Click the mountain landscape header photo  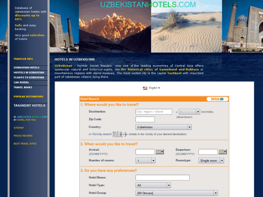pyautogui.click(x=115, y=26)
